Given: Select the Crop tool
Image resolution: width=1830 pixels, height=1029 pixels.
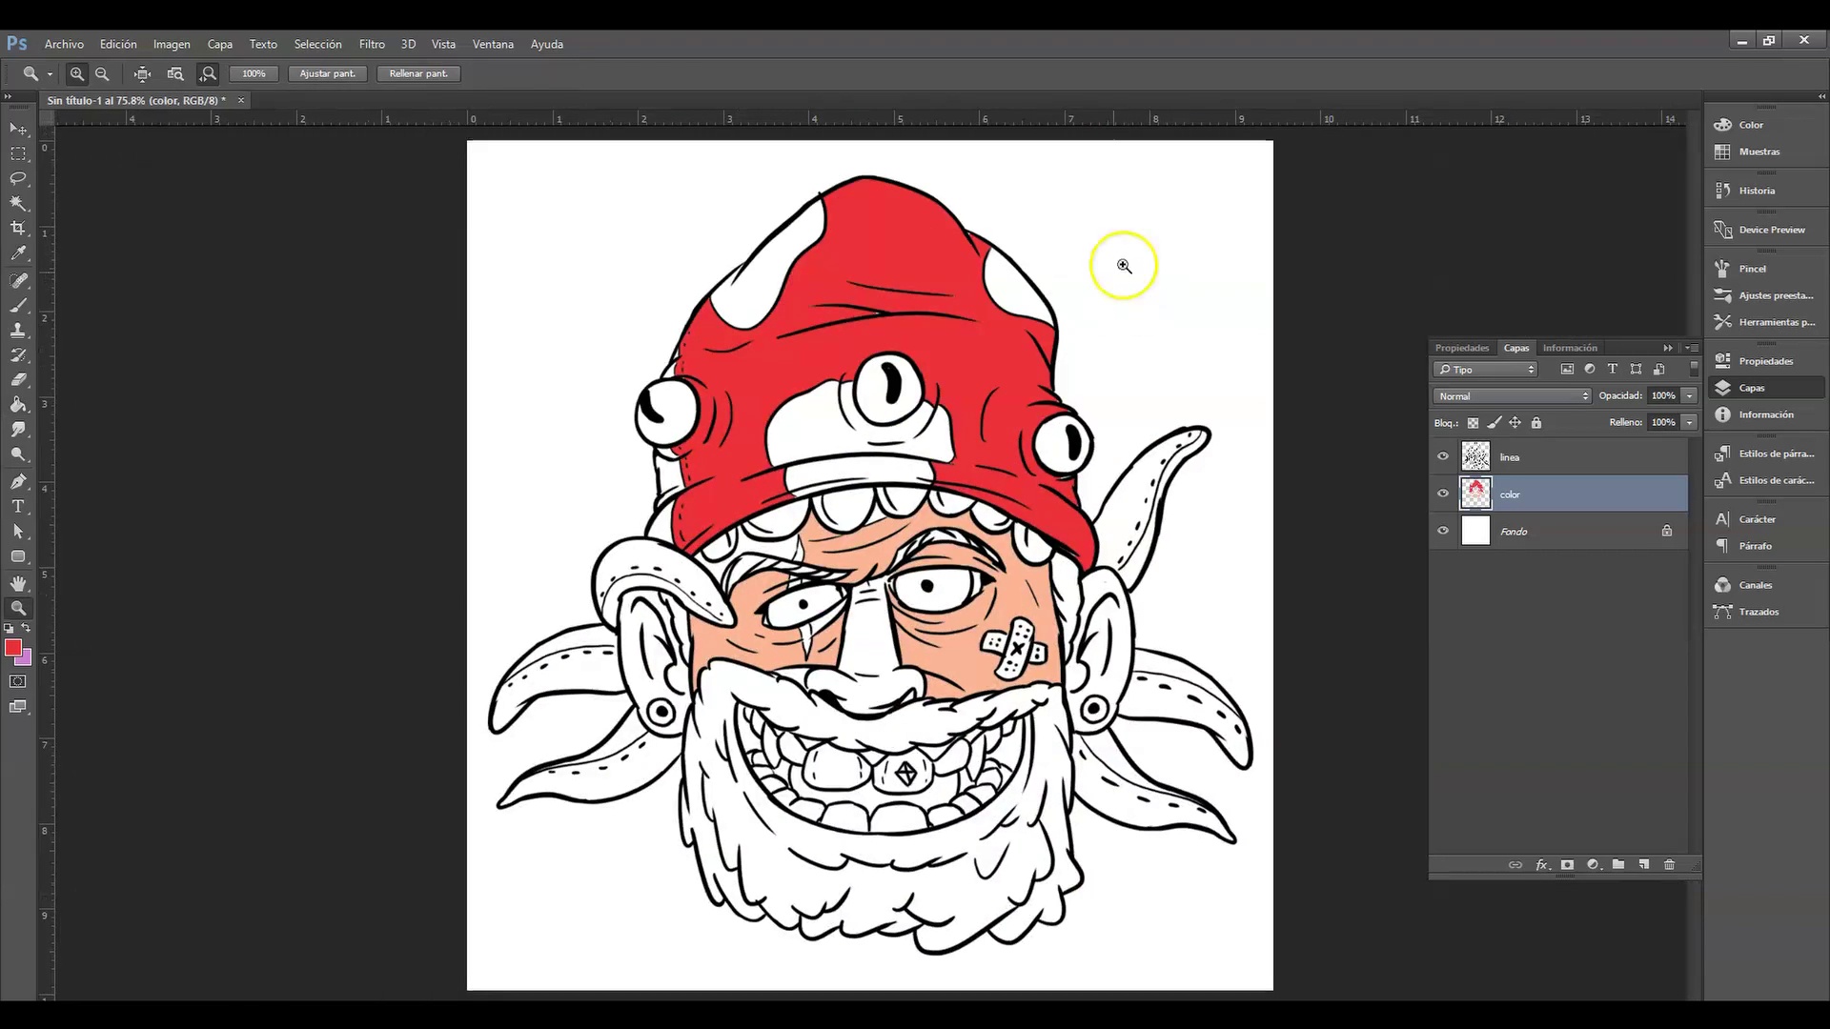Looking at the screenshot, I should pos(18,229).
